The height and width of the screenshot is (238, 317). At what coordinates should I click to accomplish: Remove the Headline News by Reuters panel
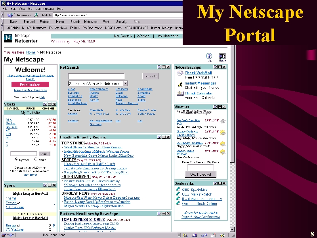click(x=168, y=137)
